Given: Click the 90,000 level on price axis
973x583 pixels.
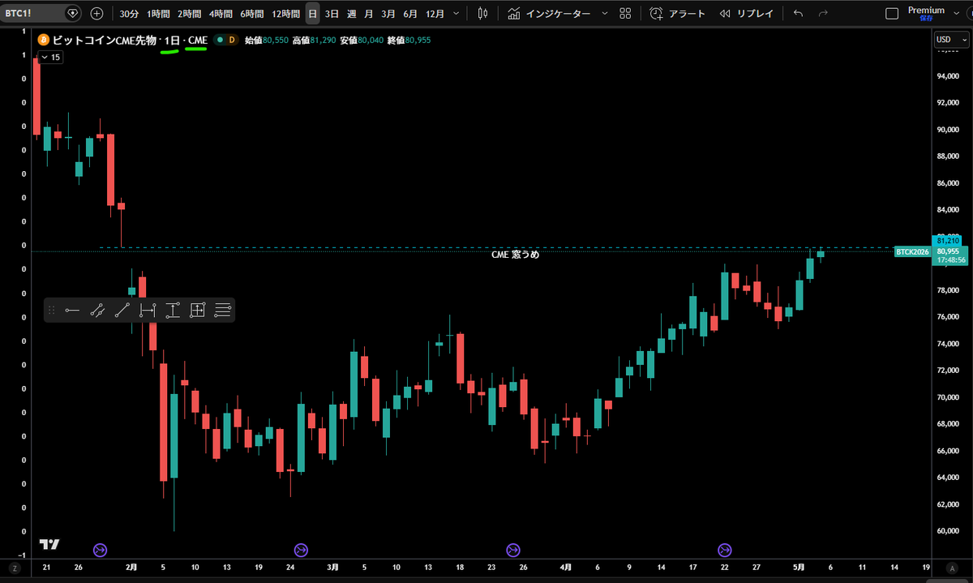Looking at the screenshot, I should (948, 130).
